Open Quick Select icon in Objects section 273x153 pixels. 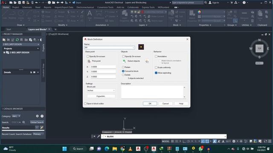coord(147,61)
